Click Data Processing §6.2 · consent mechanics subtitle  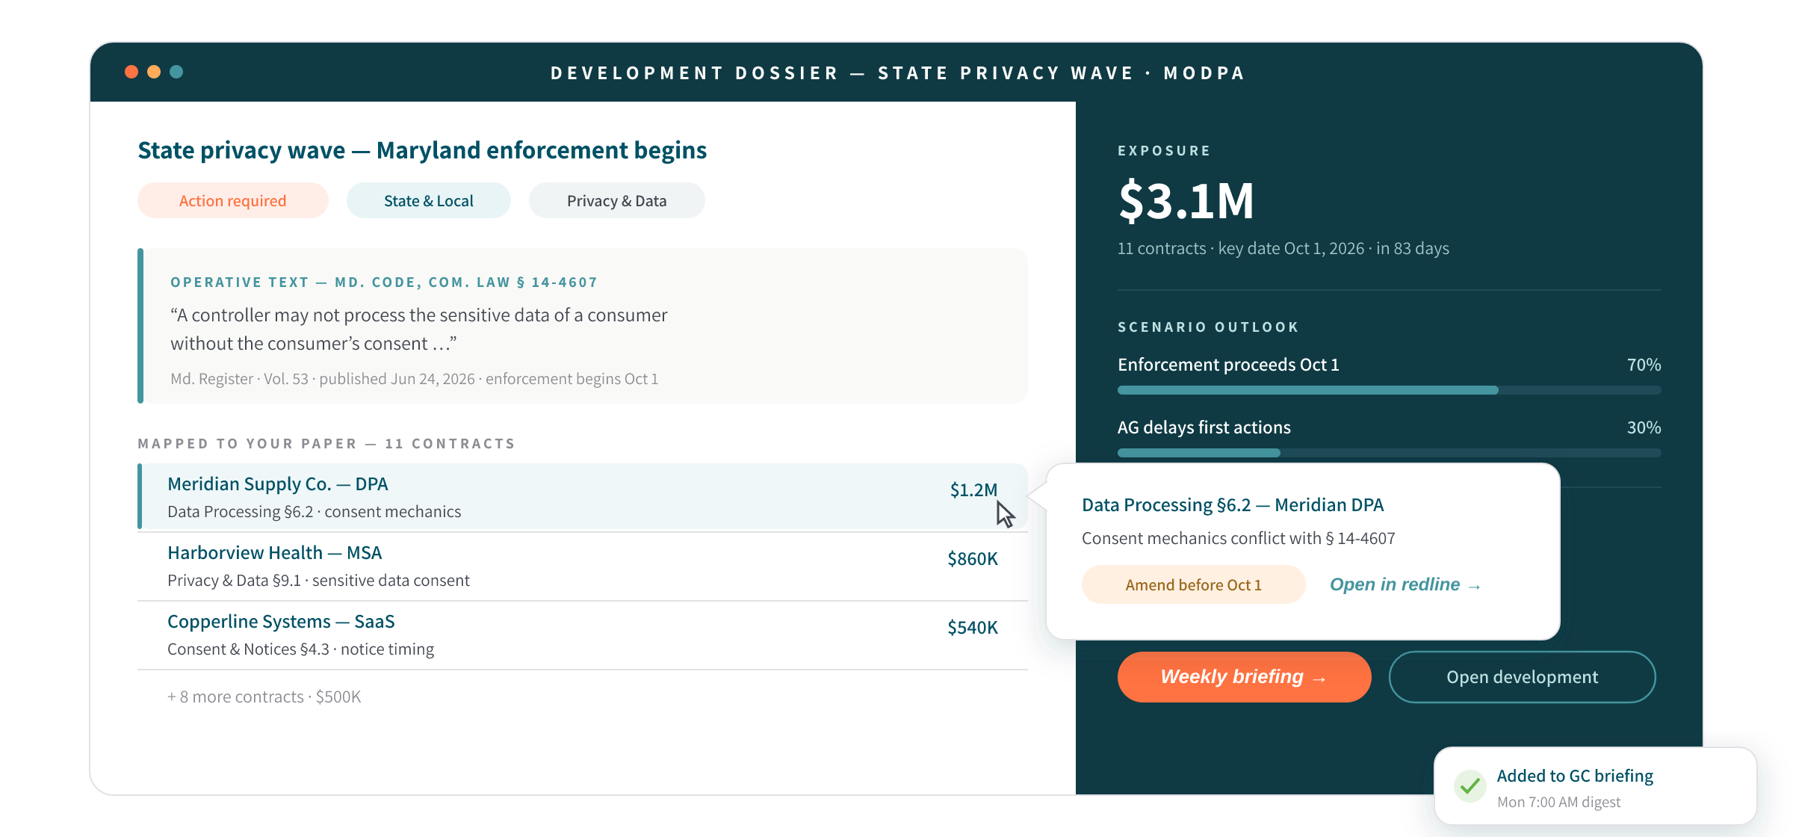(315, 512)
